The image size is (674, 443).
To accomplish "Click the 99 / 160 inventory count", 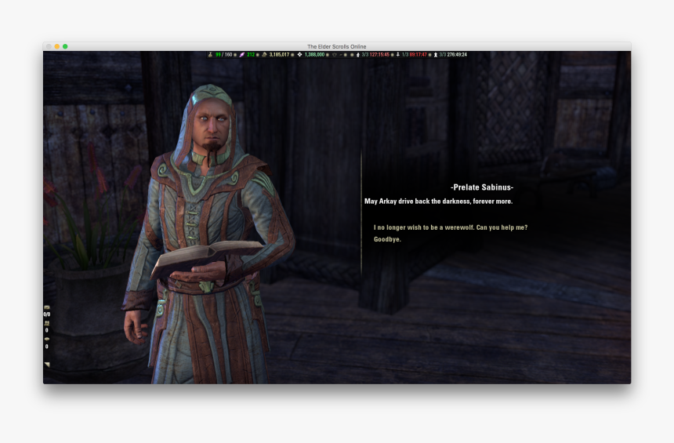I will (x=223, y=55).
